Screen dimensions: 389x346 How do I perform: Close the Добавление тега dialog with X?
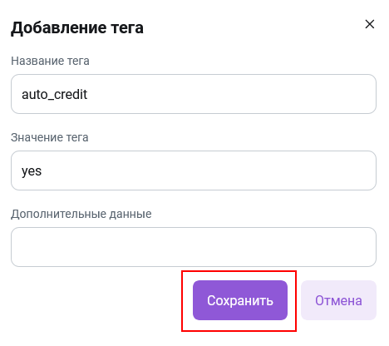pyautogui.click(x=370, y=24)
